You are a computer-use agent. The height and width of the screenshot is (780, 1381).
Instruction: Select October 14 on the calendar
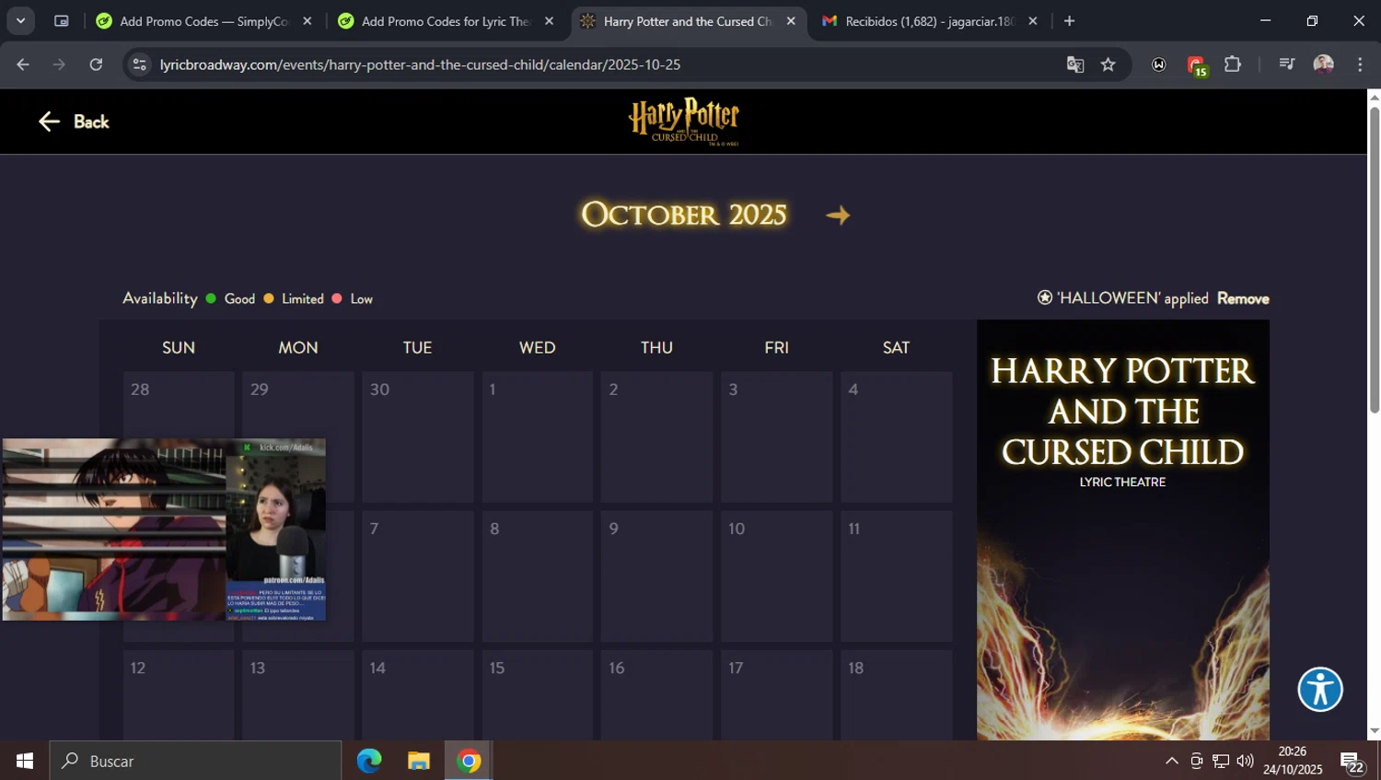pos(418,695)
